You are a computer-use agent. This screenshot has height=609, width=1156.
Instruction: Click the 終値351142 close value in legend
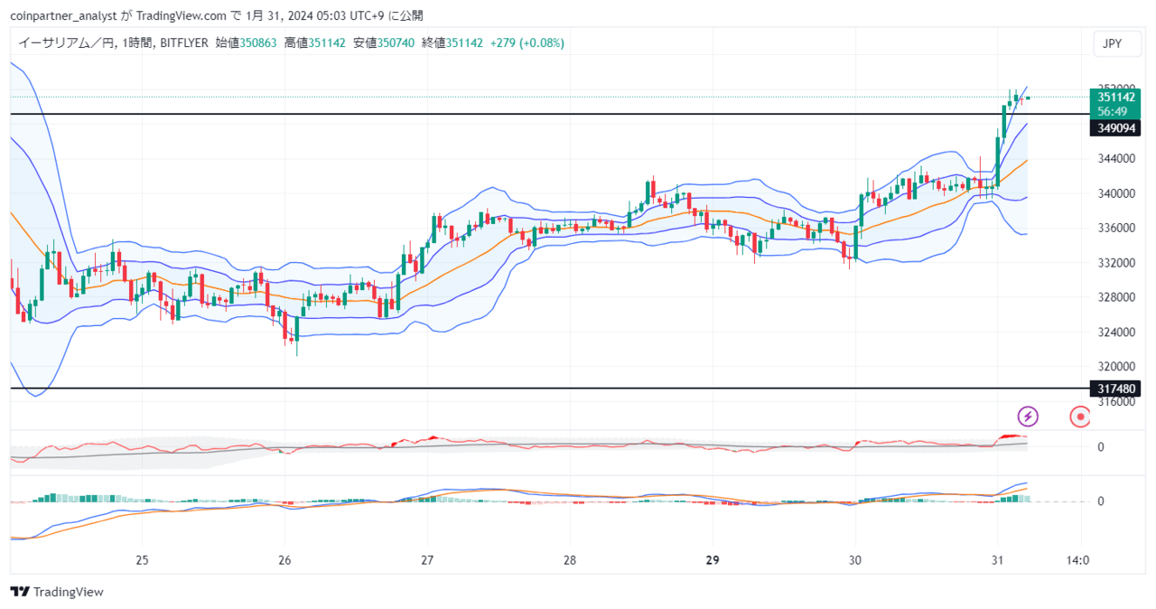[452, 42]
